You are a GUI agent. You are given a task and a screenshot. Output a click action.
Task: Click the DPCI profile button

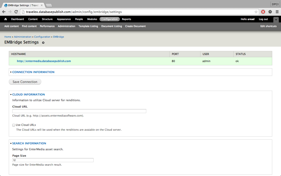(x=275, y=4)
